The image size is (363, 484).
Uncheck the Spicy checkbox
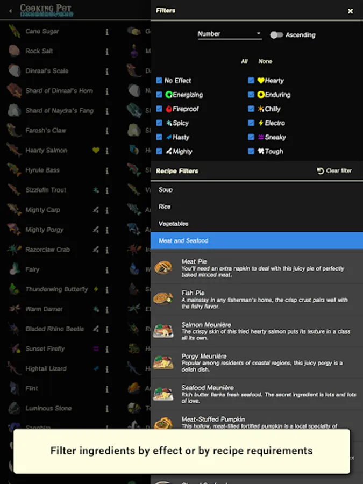coord(159,123)
